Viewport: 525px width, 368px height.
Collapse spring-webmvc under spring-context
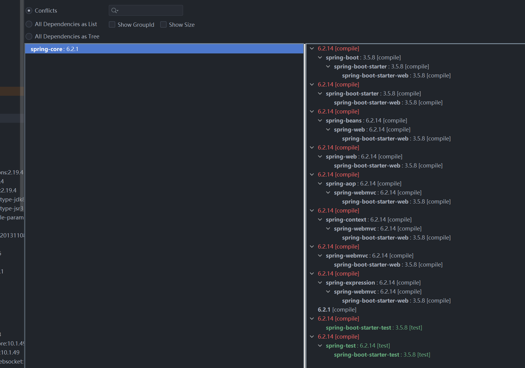pos(328,228)
